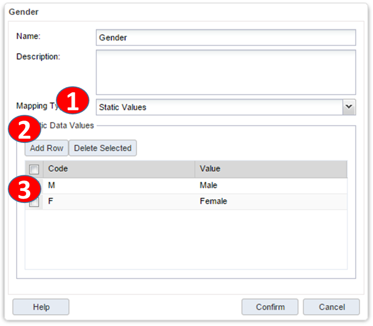373x326 pixels.
Task: Sort by the Code column header
Action: (119, 169)
